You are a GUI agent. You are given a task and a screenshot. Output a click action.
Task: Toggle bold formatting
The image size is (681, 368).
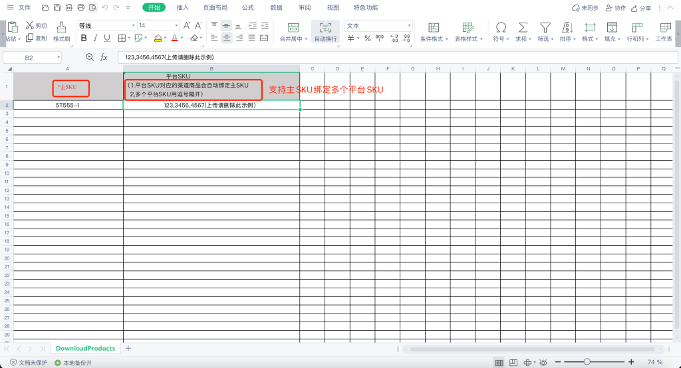(x=84, y=39)
